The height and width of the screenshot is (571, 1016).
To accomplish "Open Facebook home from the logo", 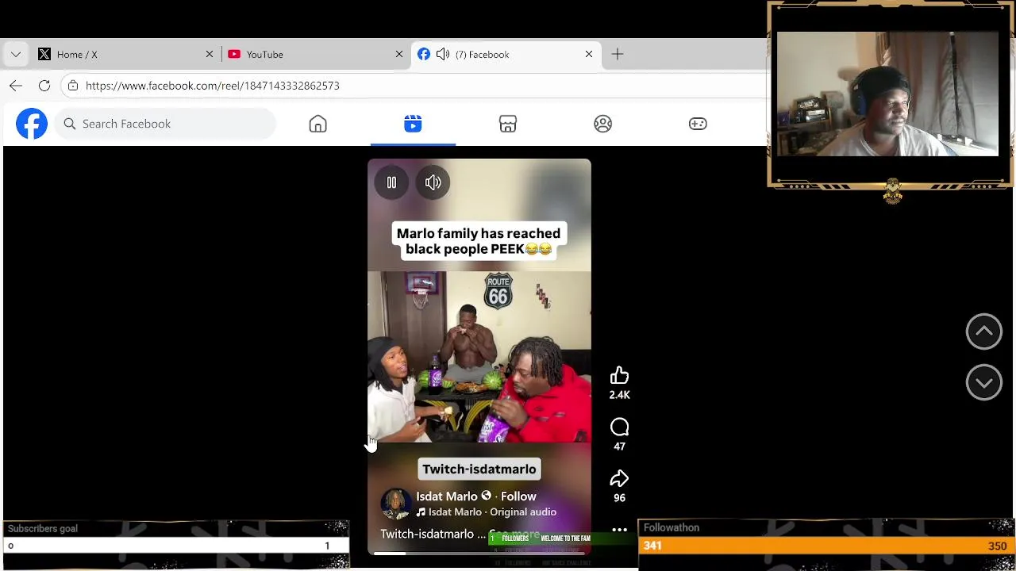I will (x=32, y=124).
